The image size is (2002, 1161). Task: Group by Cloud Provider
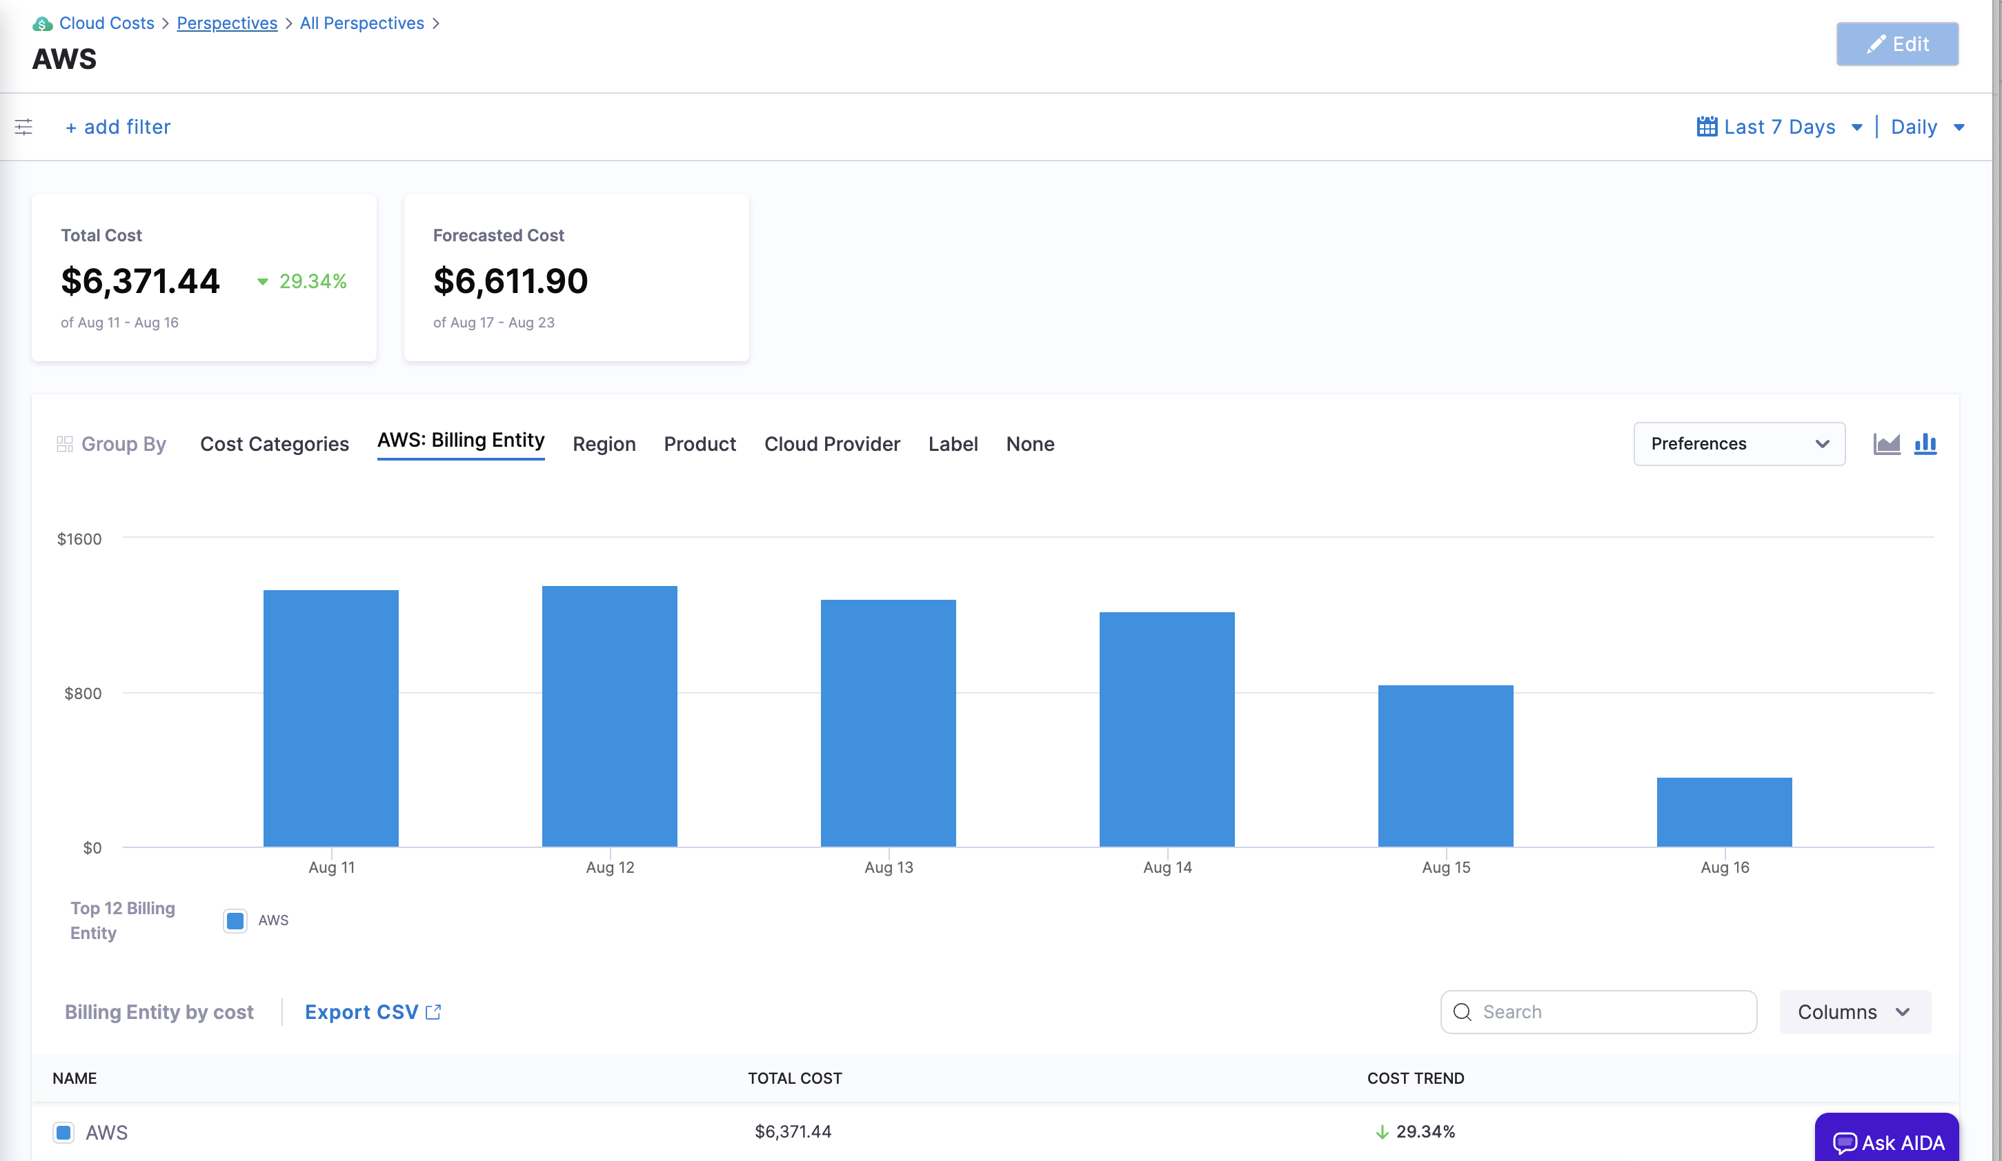click(x=832, y=444)
